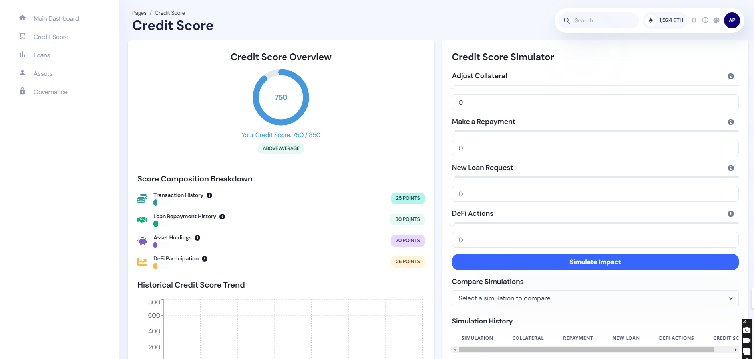Click the Governance lock icon in the sidebar
The image size is (754, 359).
[x=23, y=91]
